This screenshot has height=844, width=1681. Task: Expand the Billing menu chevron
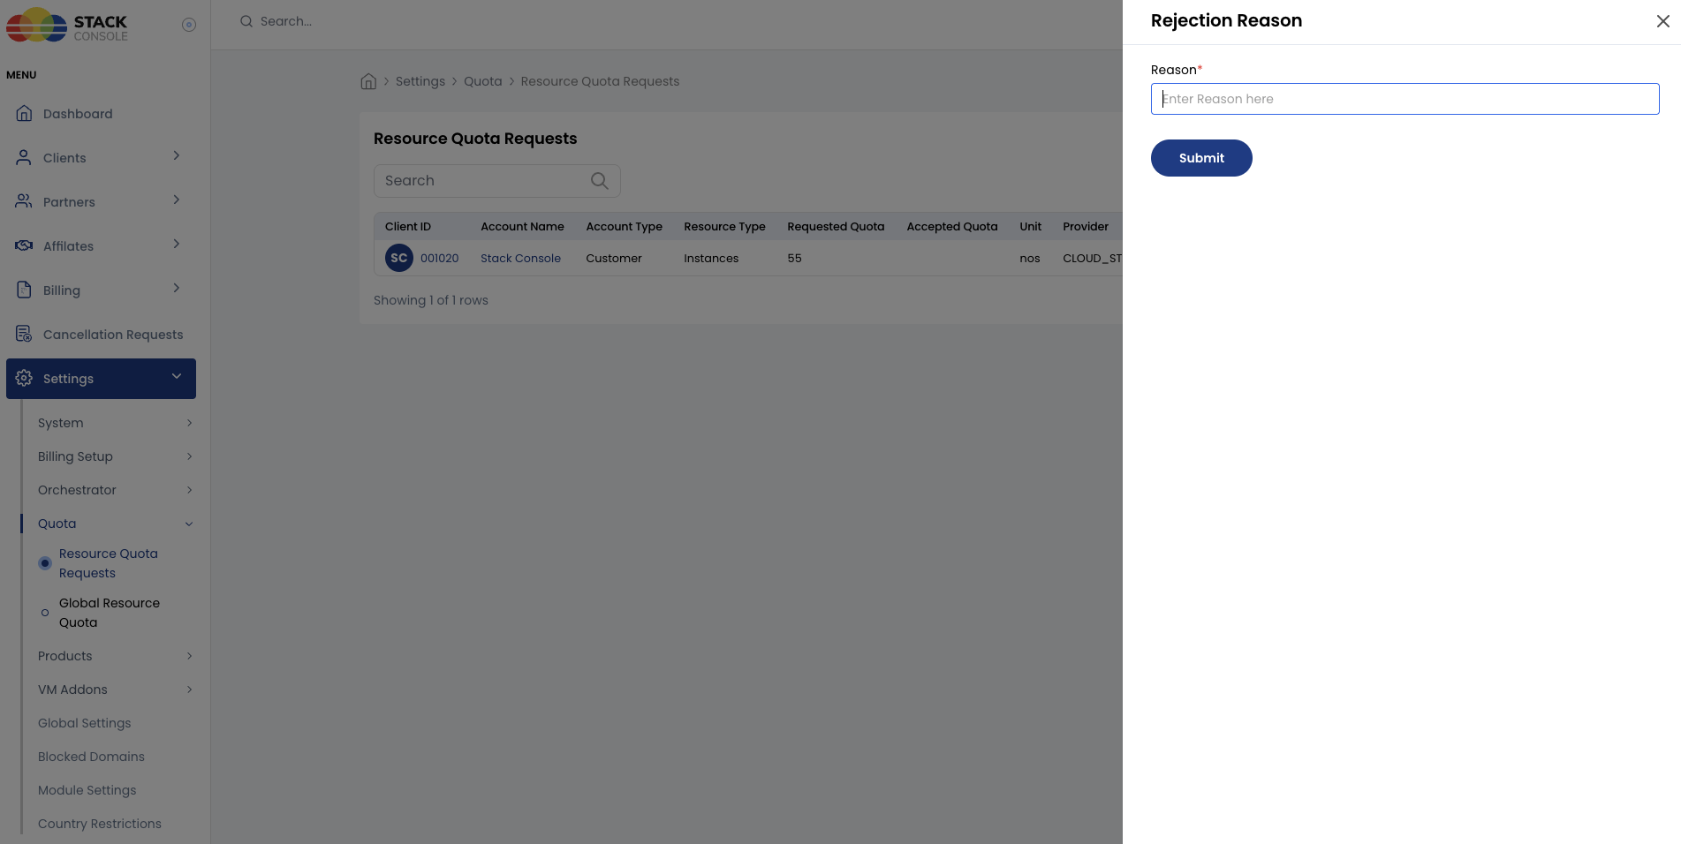tap(177, 288)
